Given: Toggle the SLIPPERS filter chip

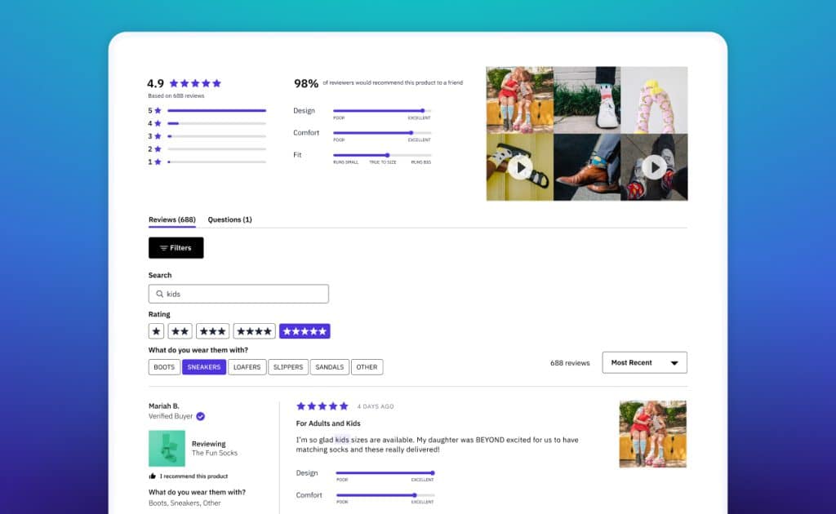Looking at the screenshot, I should tap(288, 367).
